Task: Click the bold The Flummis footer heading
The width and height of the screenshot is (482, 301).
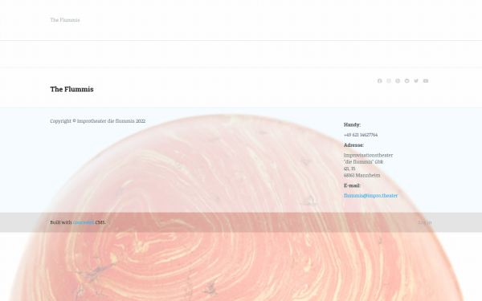Action: [72, 89]
